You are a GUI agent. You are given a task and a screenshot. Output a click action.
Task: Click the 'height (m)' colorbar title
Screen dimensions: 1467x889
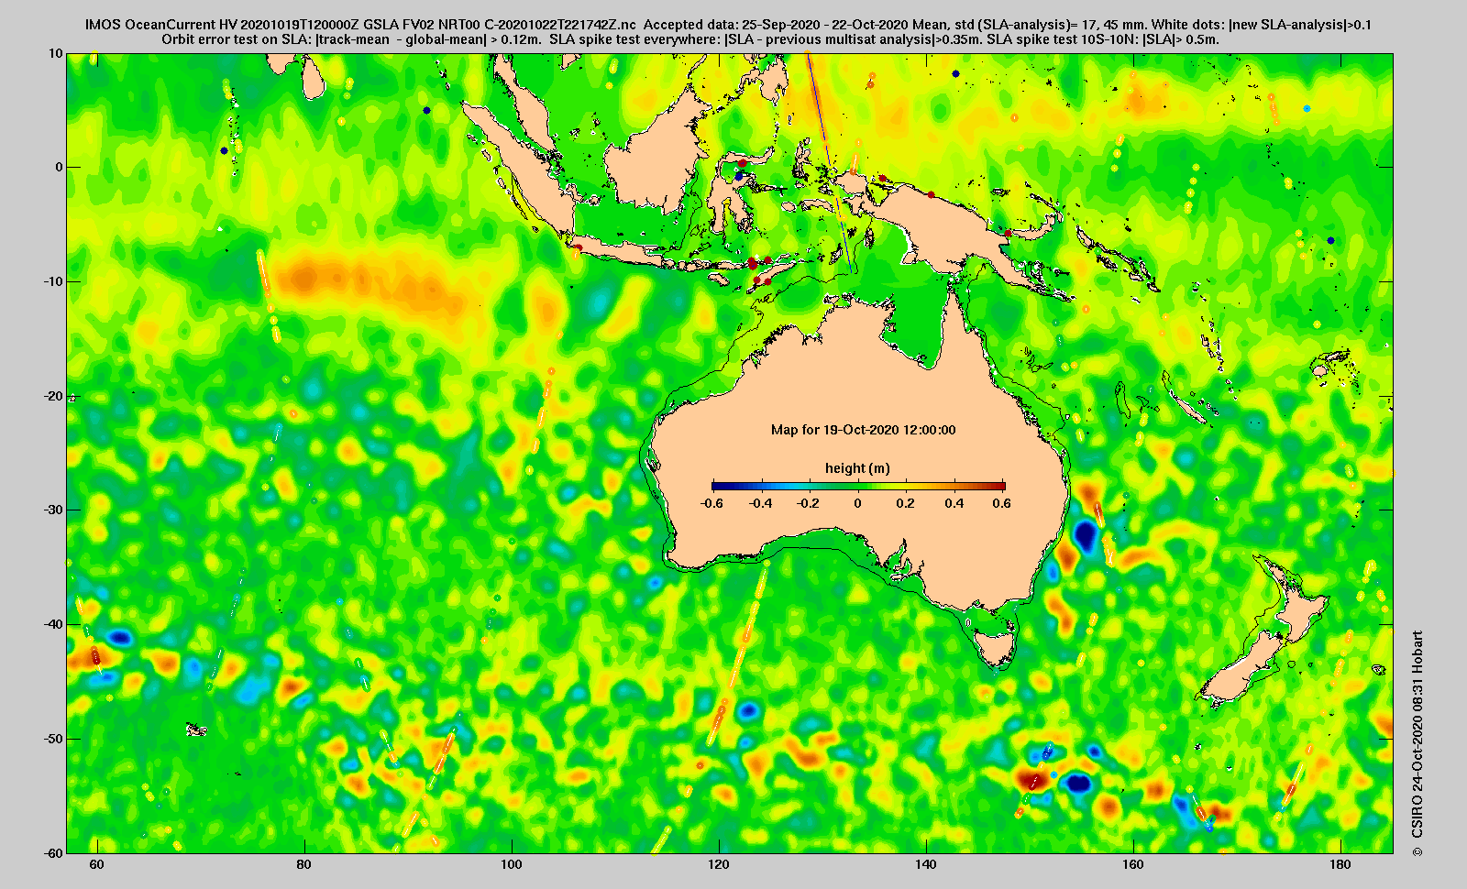point(857,468)
